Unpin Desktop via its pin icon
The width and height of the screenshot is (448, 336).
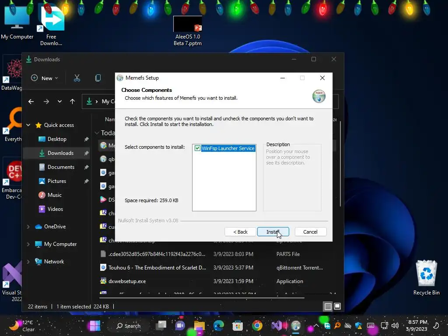click(86, 139)
